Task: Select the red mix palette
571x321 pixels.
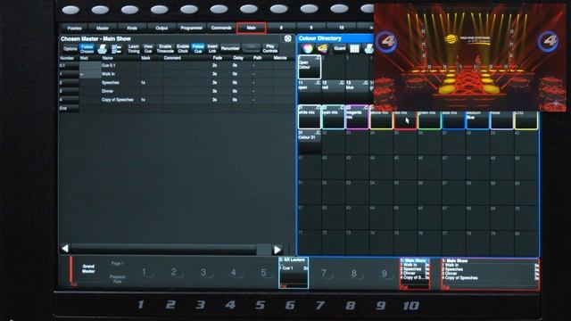Action: click(x=405, y=119)
